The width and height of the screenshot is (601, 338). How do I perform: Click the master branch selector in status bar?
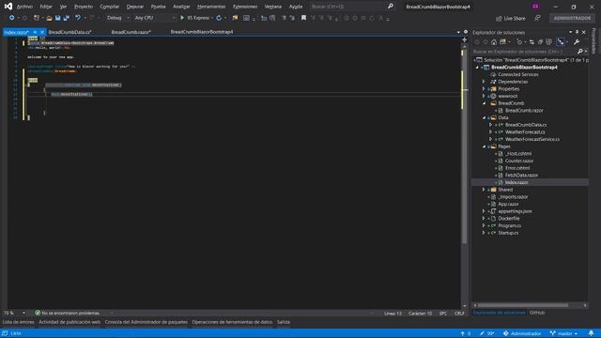[563, 333]
